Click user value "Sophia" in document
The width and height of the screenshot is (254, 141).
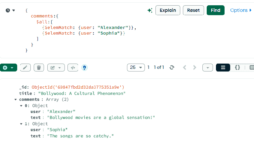(57, 130)
